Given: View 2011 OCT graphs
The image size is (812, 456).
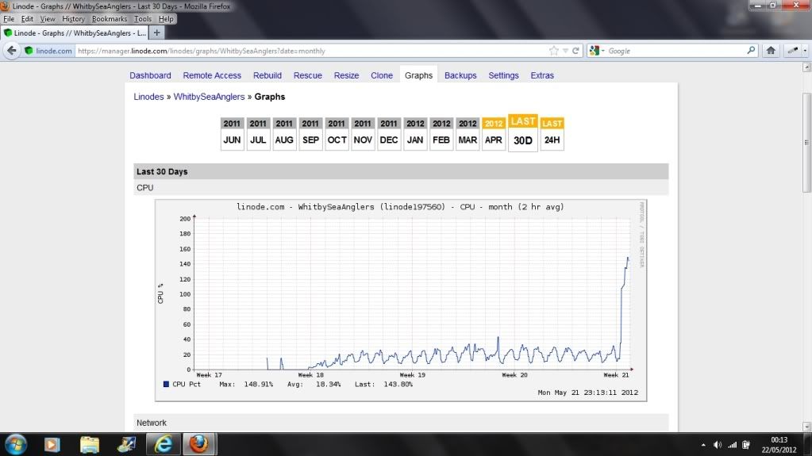Looking at the screenshot, I should [337, 134].
